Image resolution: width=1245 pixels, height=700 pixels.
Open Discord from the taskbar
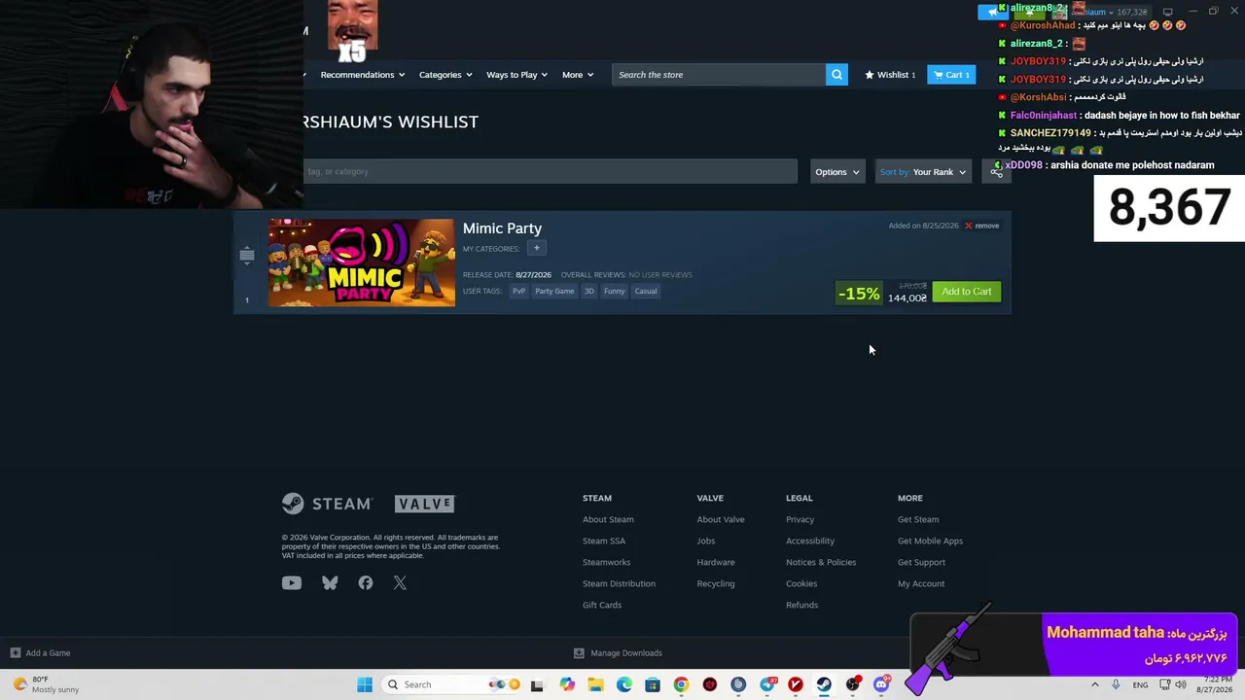pyautogui.click(x=881, y=684)
